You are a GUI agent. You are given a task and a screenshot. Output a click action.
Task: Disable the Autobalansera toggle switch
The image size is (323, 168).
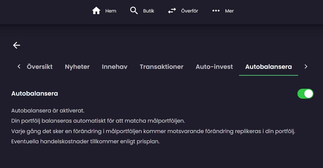coord(305,94)
